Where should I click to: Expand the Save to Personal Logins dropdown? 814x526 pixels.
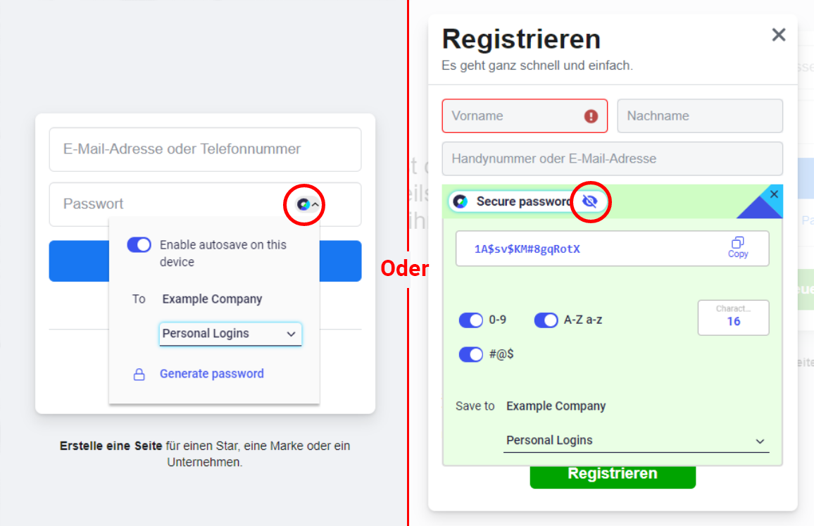636,440
